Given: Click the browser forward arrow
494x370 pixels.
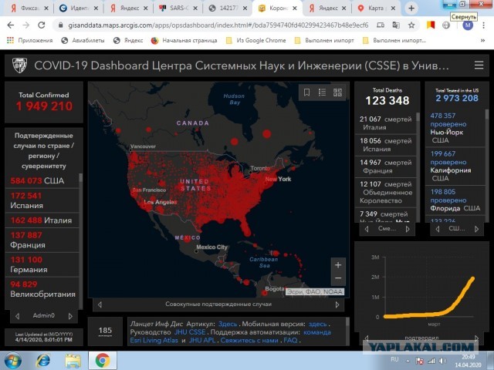Looking at the screenshot, I should pyautogui.click(x=25, y=25).
